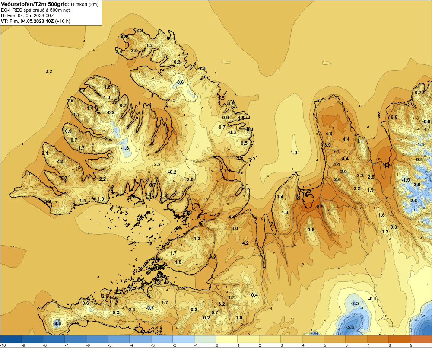Click the 2.8 temperature value

(124, 37)
